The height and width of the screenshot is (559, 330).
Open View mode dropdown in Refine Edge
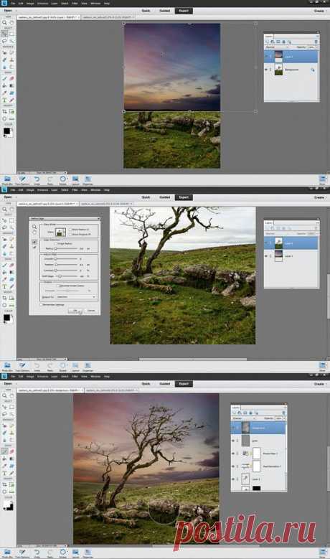[x=60, y=232]
